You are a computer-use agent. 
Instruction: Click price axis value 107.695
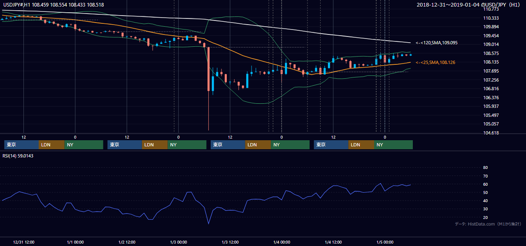click(491, 71)
